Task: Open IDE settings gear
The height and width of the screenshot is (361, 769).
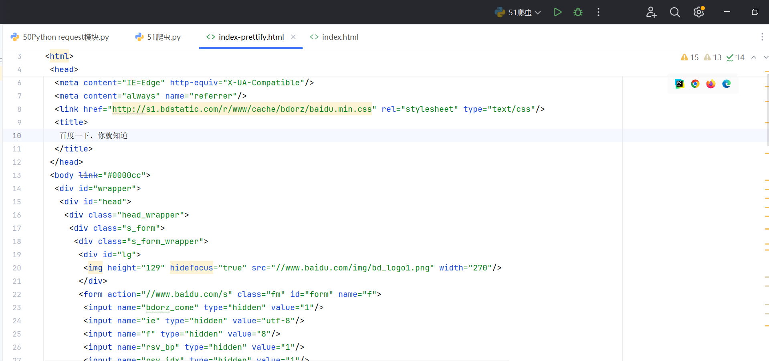Action: tap(699, 12)
